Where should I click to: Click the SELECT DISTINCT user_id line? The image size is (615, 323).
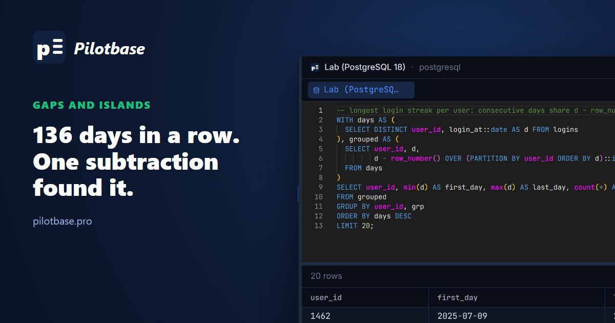point(461,130)
